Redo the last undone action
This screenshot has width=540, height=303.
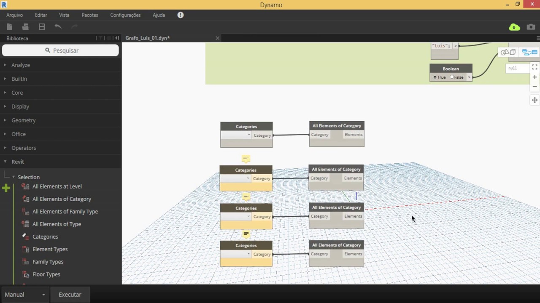pos(74,27)
